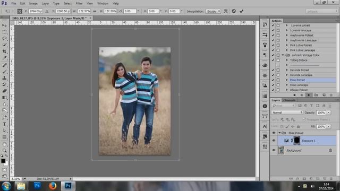Click the Exposure 1 layer mask thumbnail
The image size is (340, 191).
point(297,141)
